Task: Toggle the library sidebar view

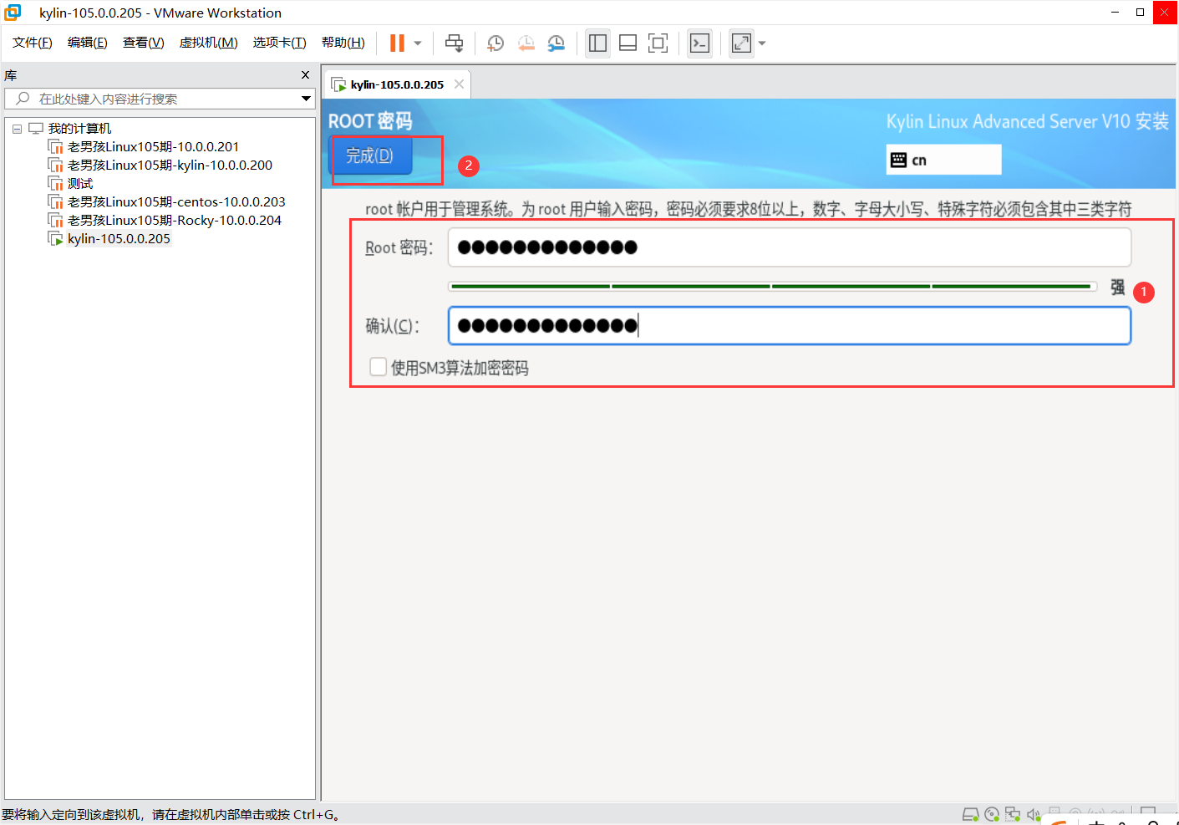Action: click(x=597, y=43)
